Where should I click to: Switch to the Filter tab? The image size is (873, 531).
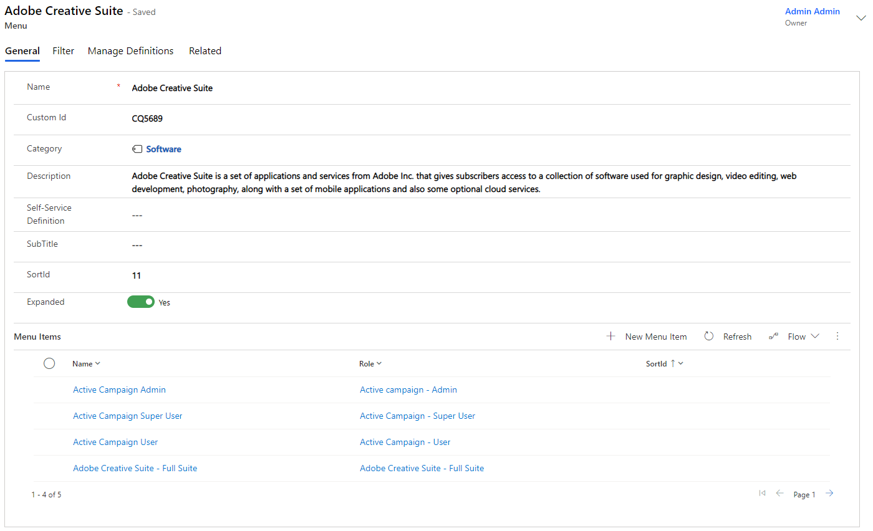64,51
